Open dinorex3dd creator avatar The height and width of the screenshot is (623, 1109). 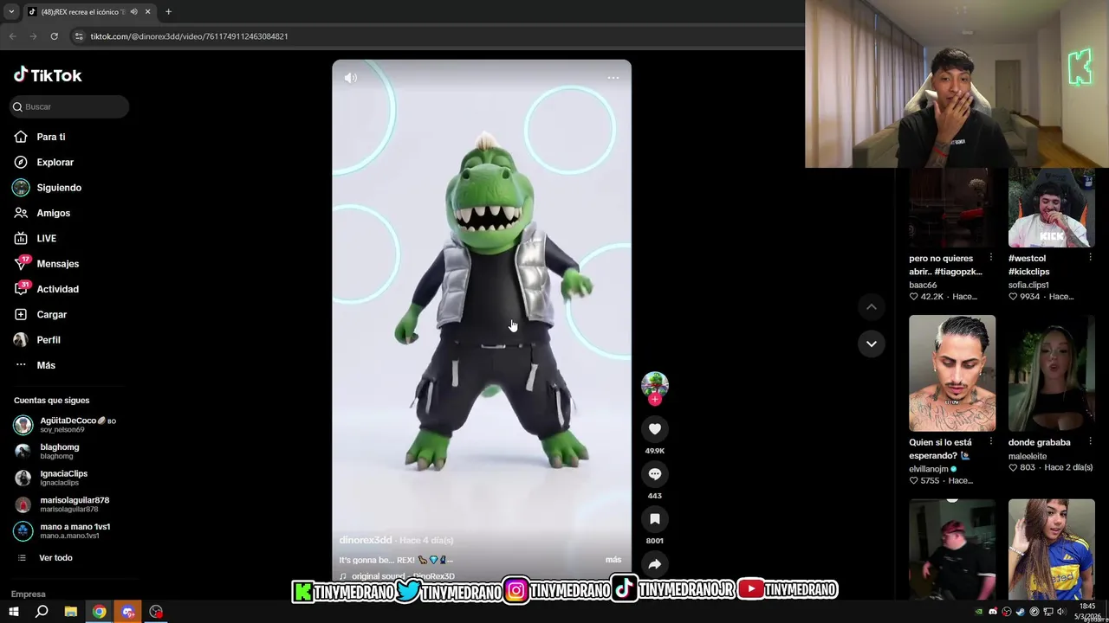pos(655,384)
